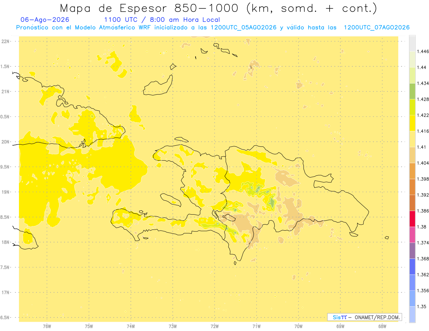Click the '1.374' colorbar value

423,243
